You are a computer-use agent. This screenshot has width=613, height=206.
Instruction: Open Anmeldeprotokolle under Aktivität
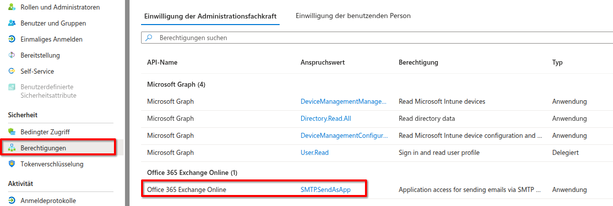coord(48,201)
